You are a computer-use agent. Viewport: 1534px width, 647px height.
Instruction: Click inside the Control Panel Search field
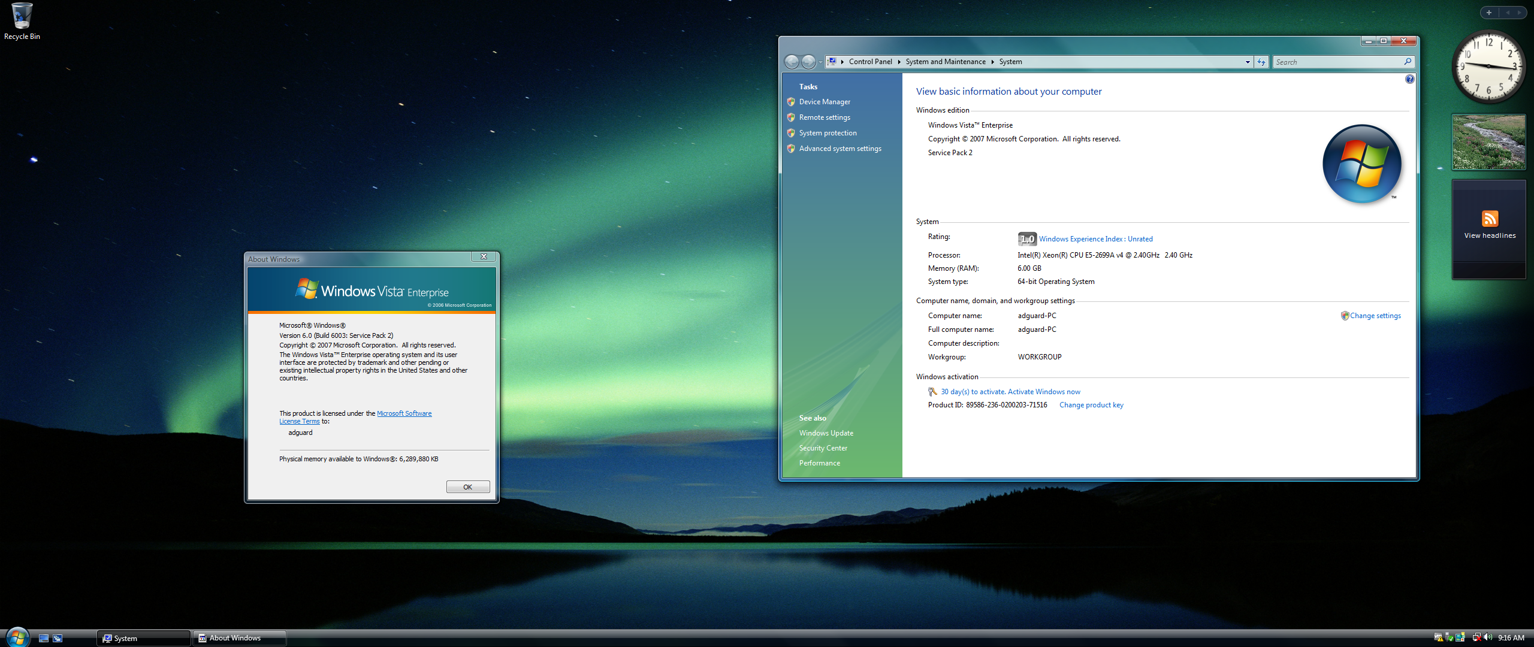(x=1337, y=62)
